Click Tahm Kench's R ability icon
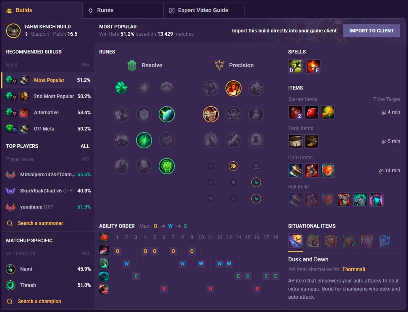 [x=104, y=289]
